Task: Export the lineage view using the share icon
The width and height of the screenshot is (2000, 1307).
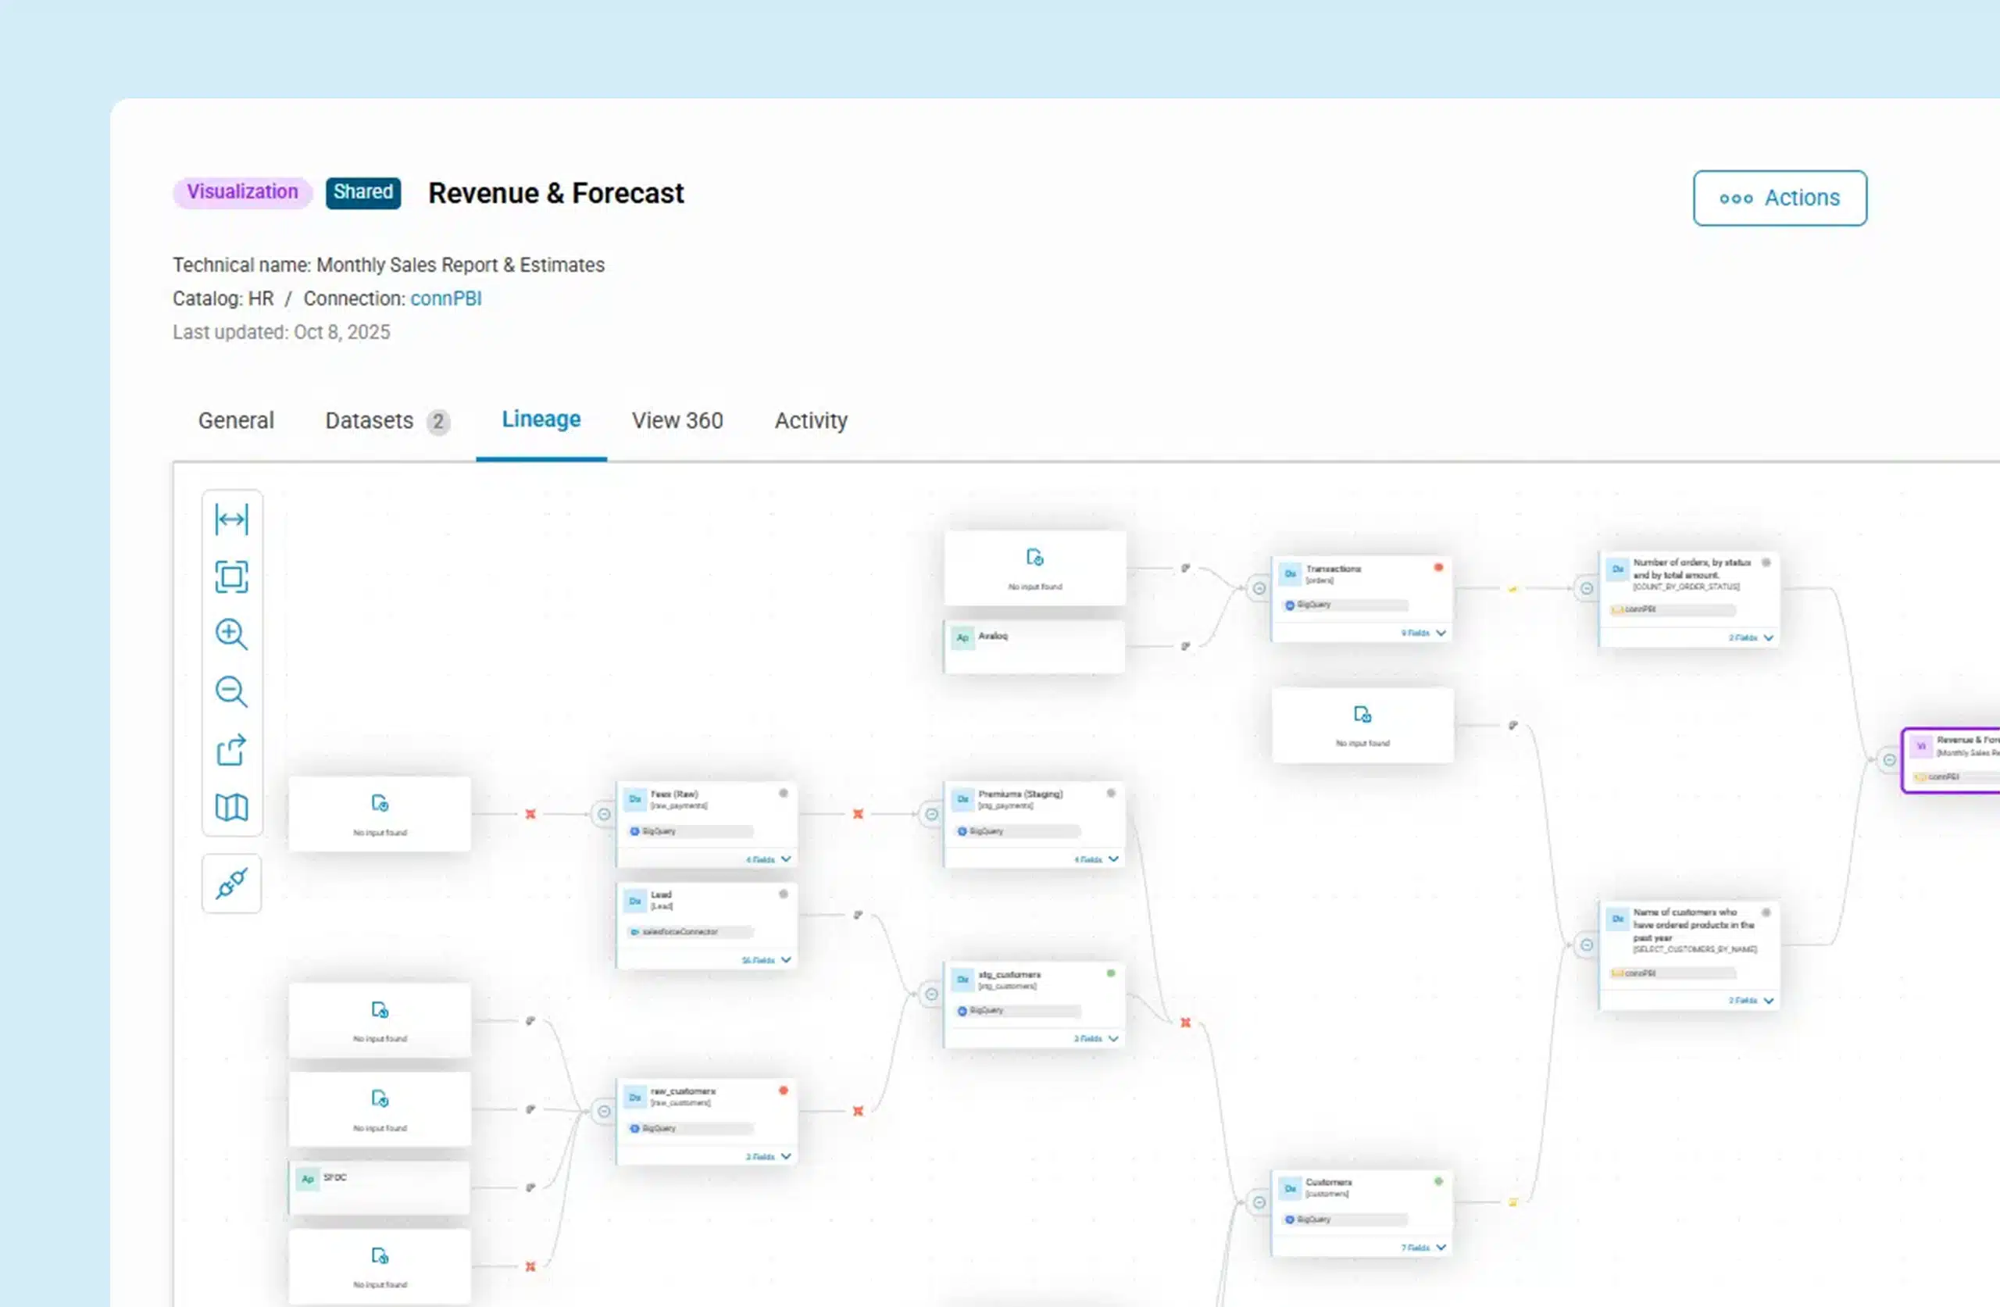Action: 232,751
